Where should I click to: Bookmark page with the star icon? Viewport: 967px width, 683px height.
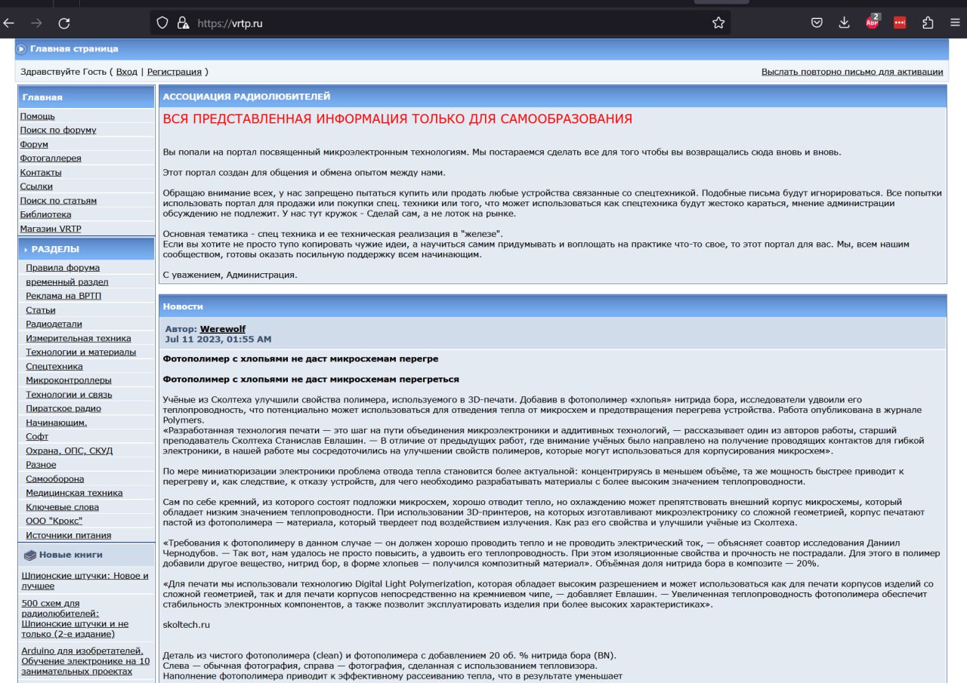(x=718, y=23)
